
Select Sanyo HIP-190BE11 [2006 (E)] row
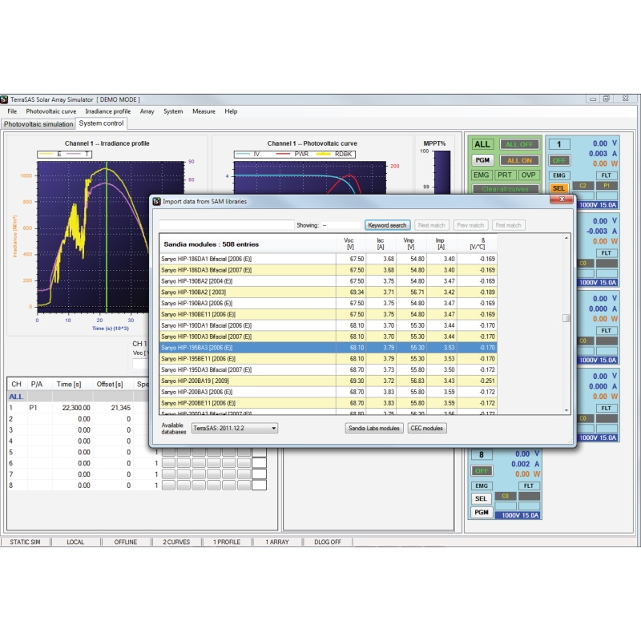point(328,314)
